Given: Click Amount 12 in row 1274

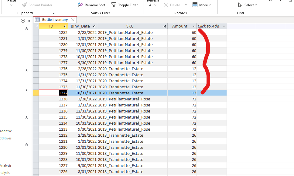Looking at the screenshot, I should 182,81.
